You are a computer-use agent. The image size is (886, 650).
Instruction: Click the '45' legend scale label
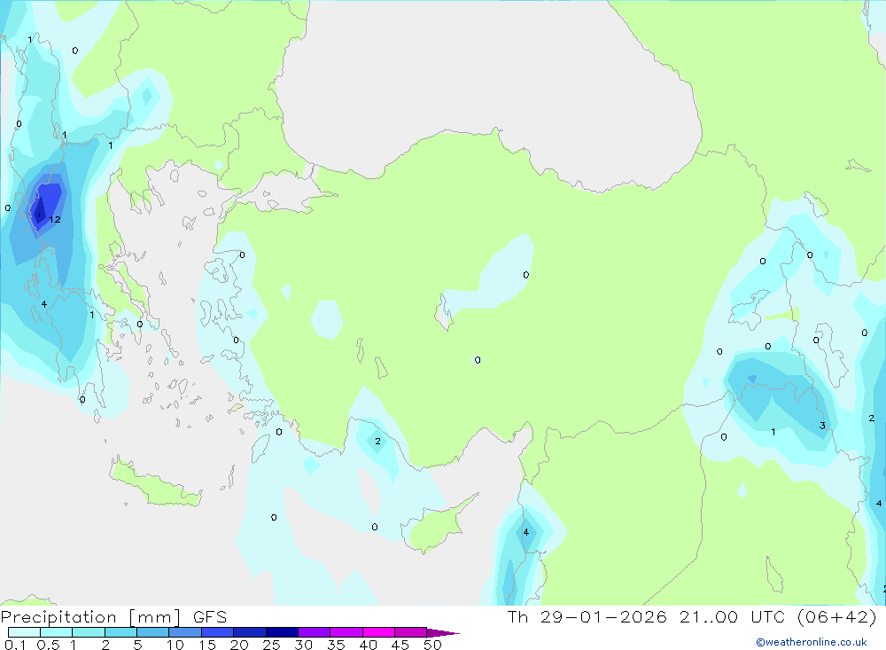pos(400,645)
